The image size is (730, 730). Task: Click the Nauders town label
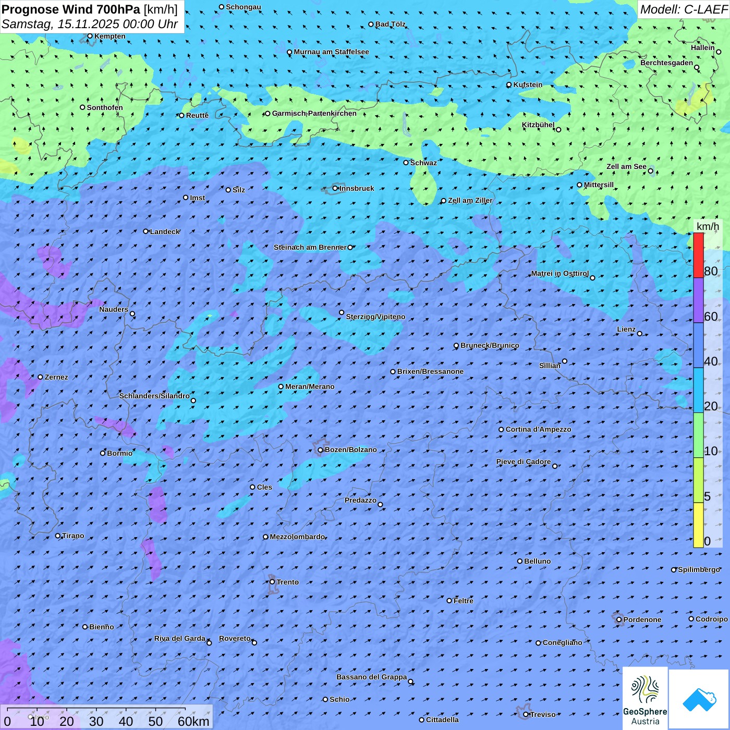tap(113, 309)
